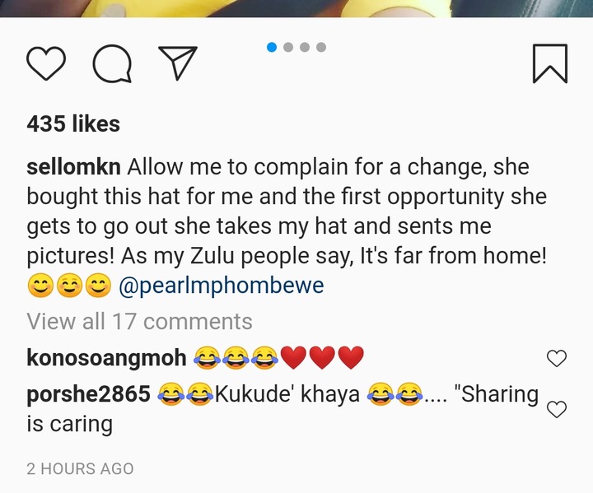Viewport: 593px width, 493px height.
Task: Open porshe2865 commenter profile
Action: tap(88, 394)
